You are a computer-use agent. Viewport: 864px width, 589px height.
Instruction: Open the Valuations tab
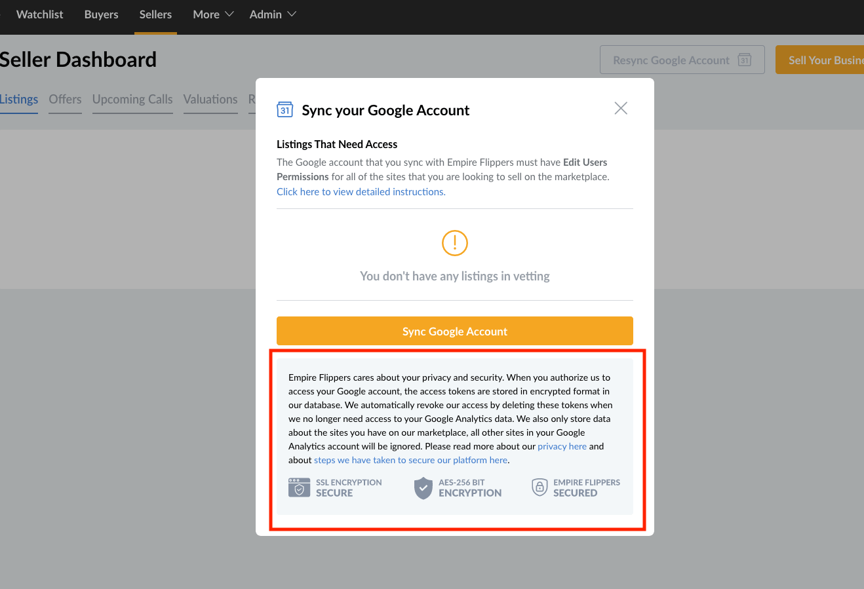(210, 100)
